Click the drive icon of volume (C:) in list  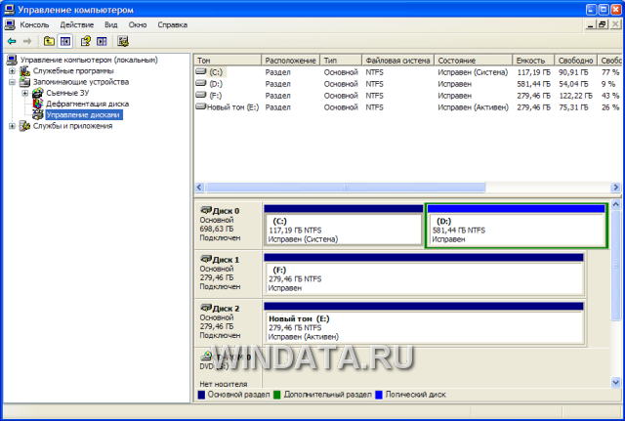201,71
